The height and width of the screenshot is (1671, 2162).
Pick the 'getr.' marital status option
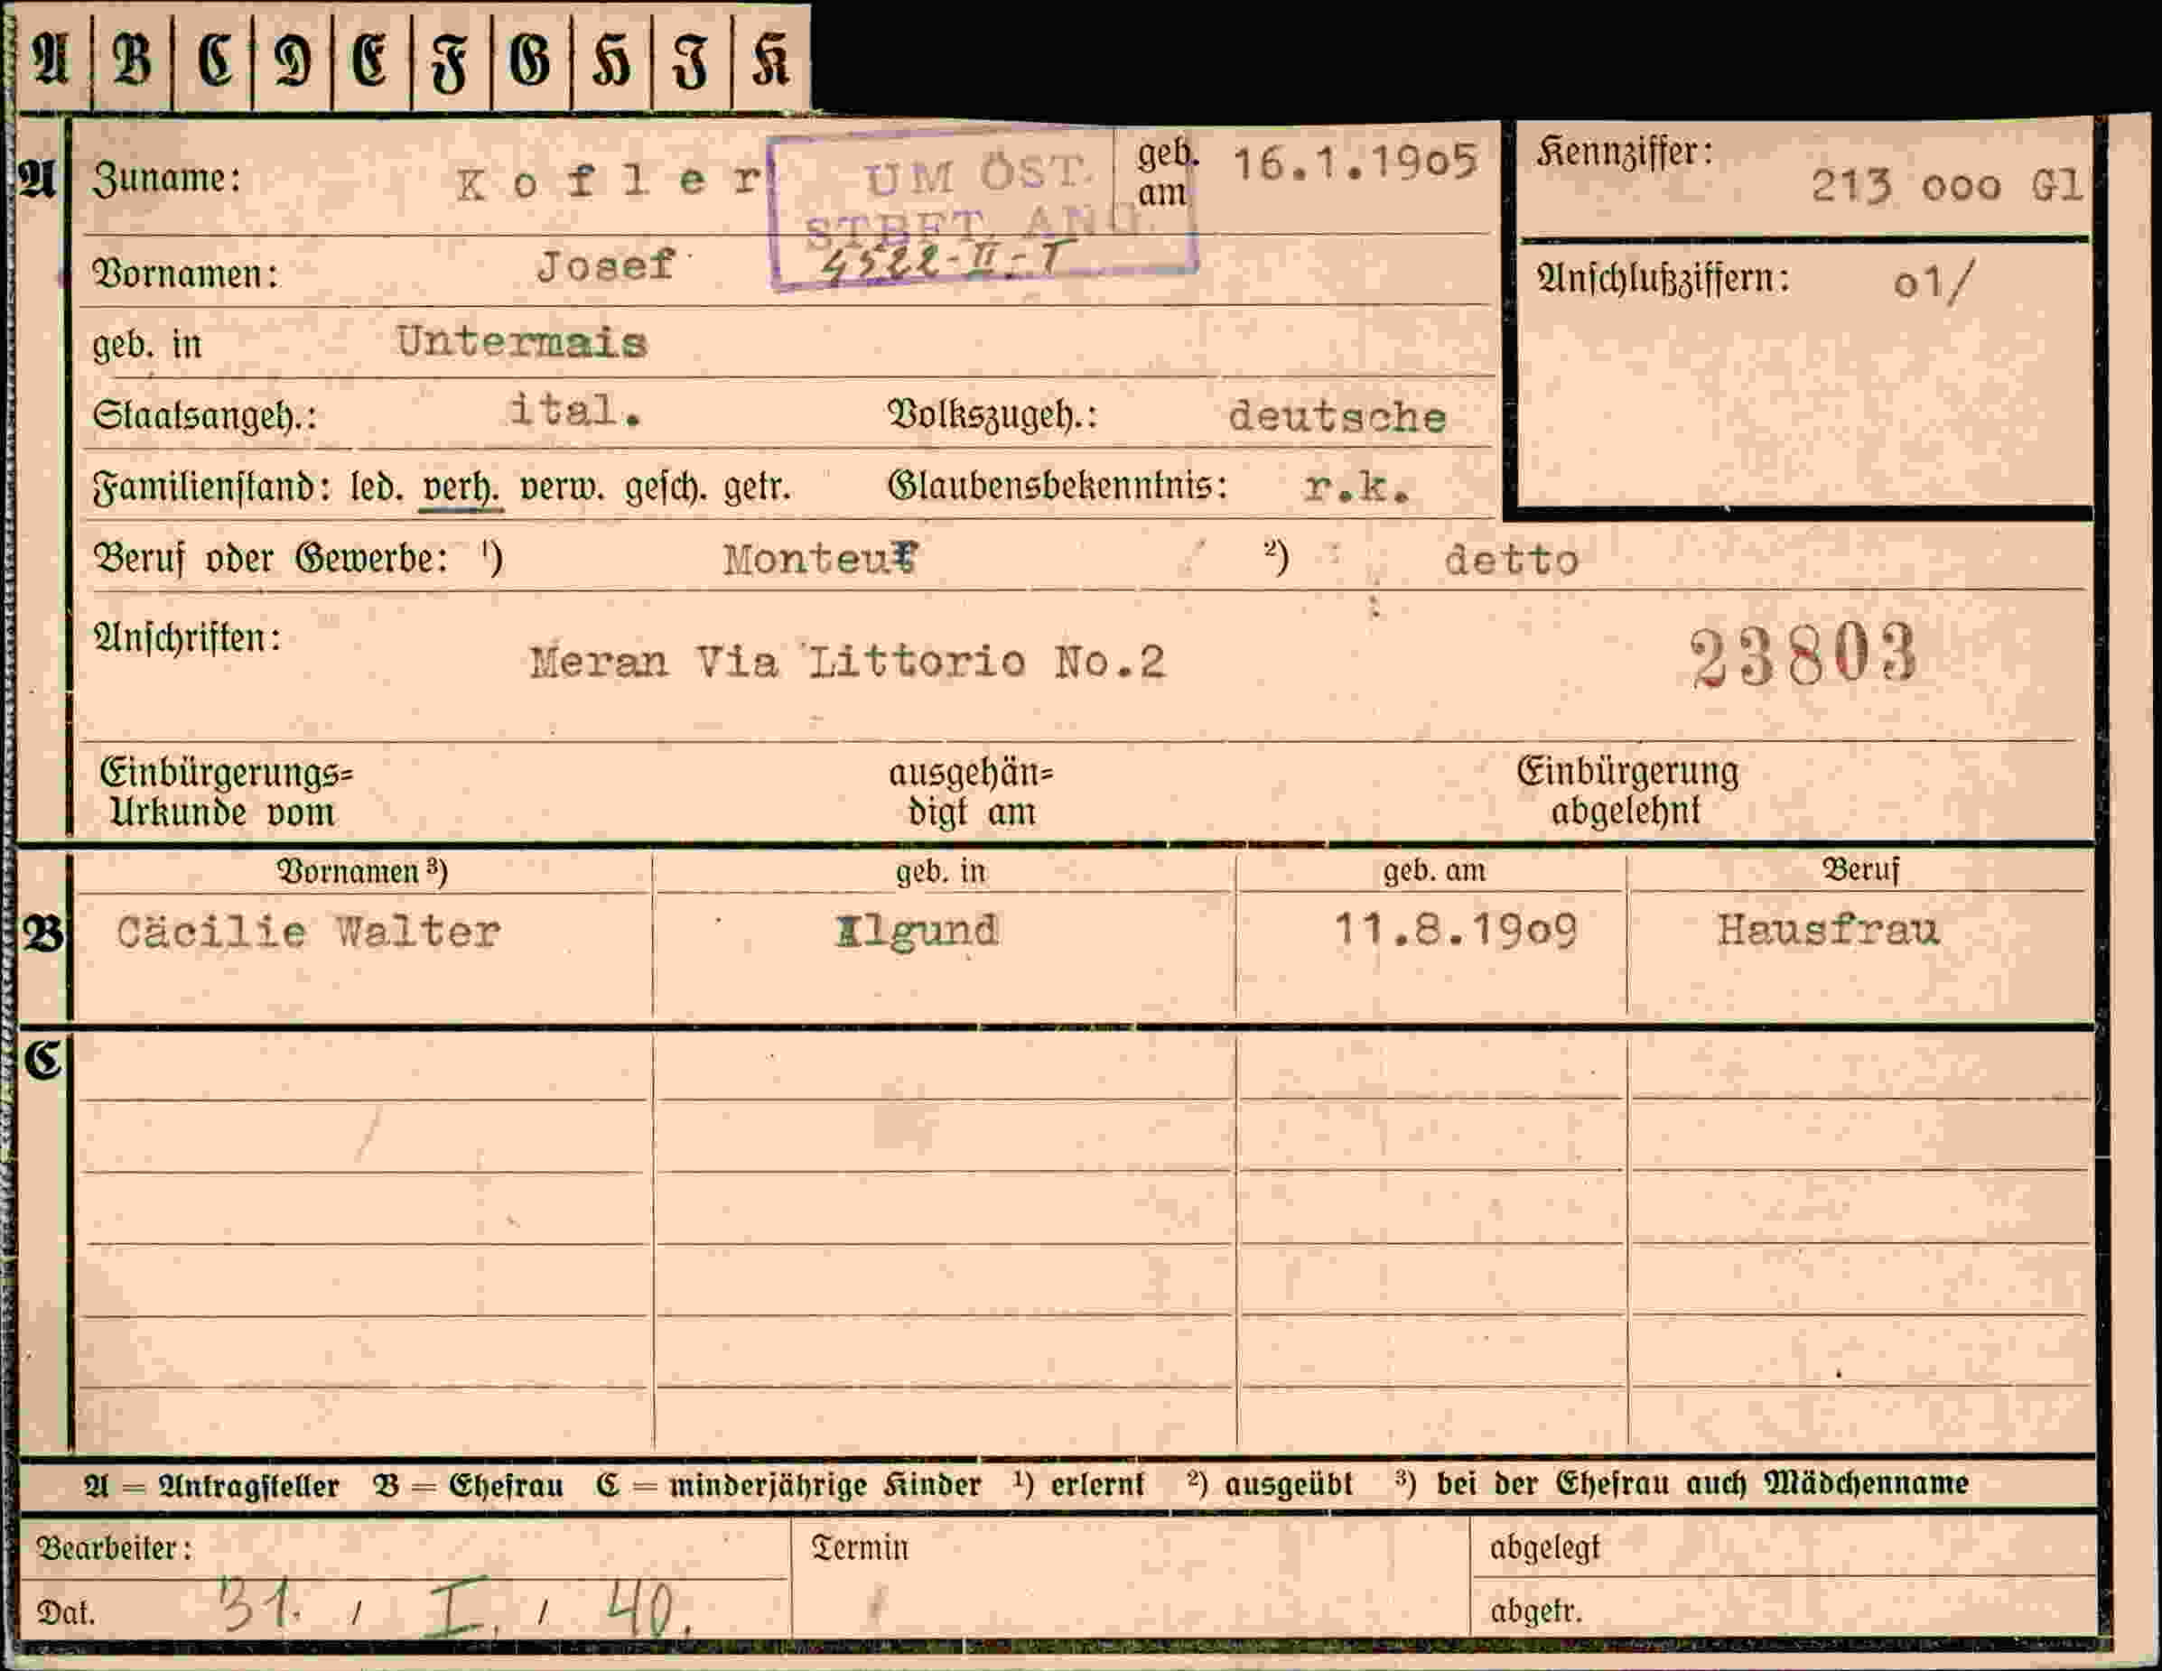(x=756, y=487)
